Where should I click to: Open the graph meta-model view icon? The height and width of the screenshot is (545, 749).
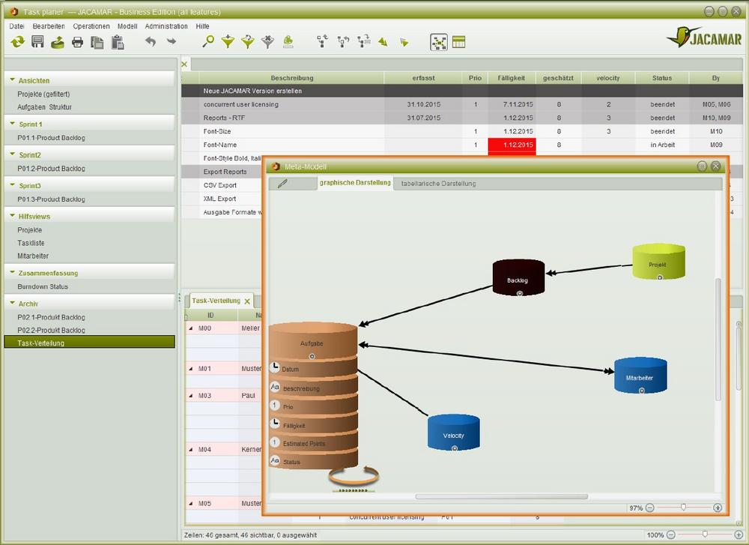[x=438, y=43]
